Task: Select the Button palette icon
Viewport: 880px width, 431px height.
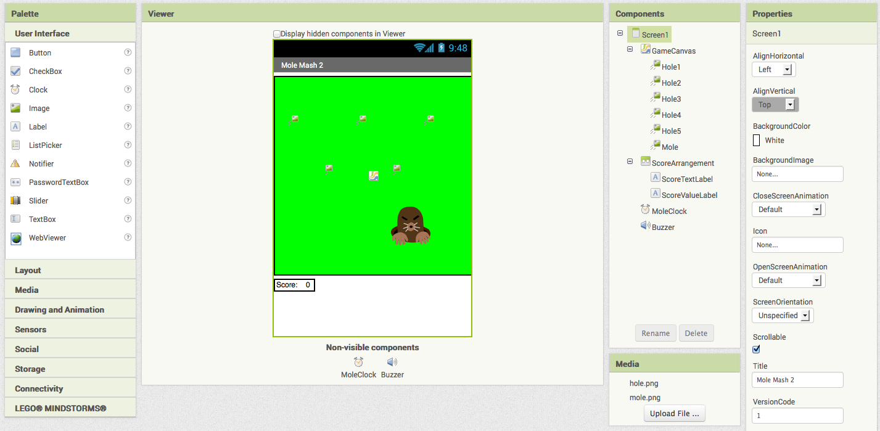Action: [15, 53]
